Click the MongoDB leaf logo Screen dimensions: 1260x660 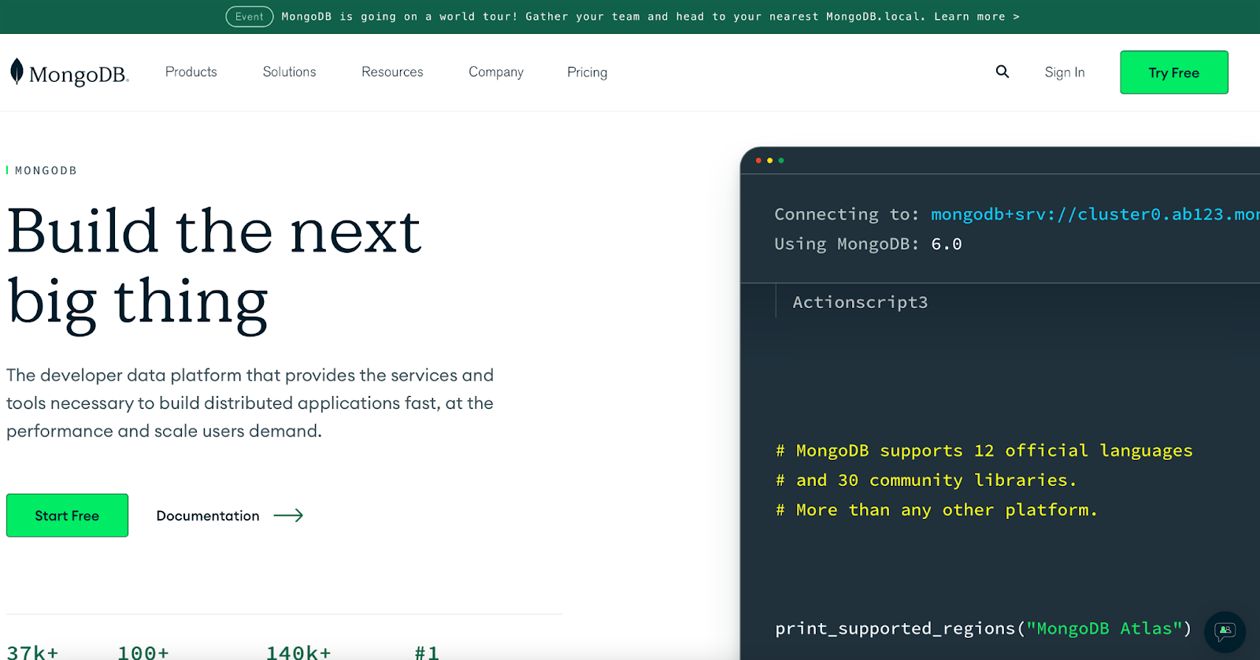(17, 72)
